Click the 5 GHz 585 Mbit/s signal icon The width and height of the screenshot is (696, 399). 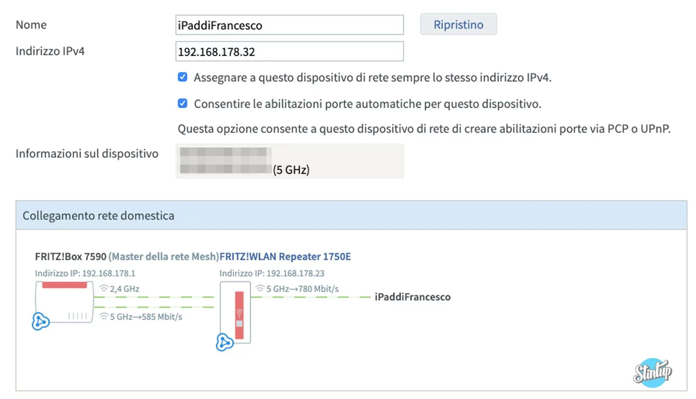tap(103, 316)
